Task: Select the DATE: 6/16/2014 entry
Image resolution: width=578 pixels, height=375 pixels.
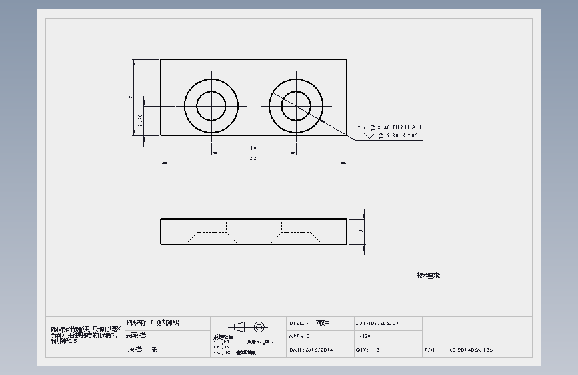Action: pos(311,350)
